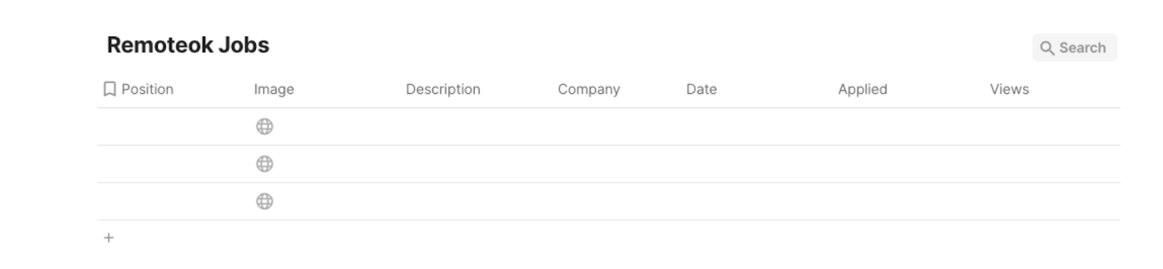1163x269 pixels.
Task: Click the Applied column header
Action: pos(863,89)
